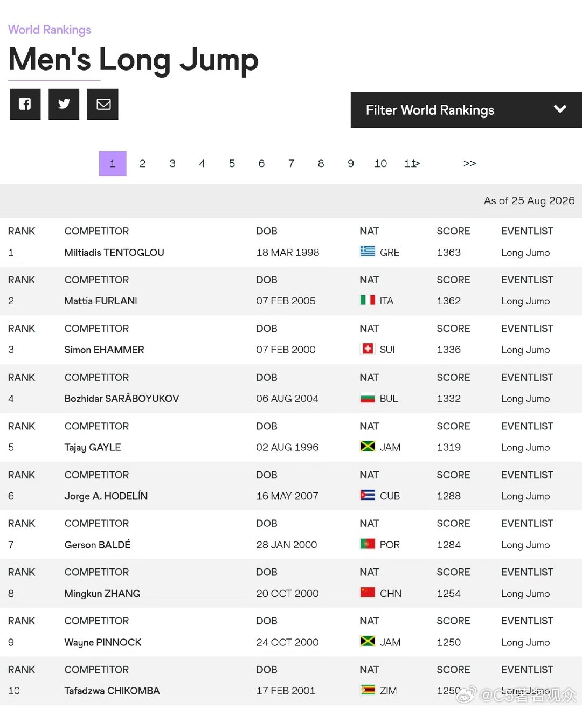Share rankings via email icon
This screenshot has height=709, width=582.
(103, 104)
